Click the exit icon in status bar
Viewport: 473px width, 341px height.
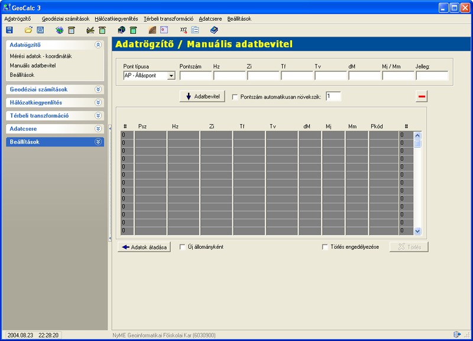[x=457, y=334]
